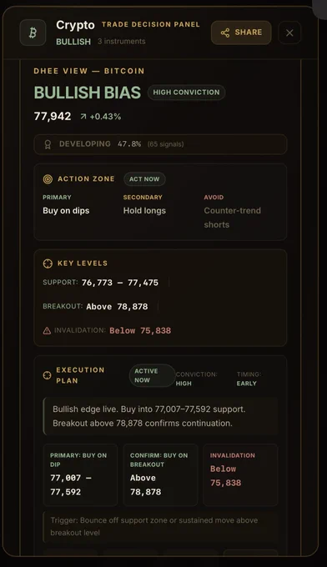
Task: Select the Primary Buy on Dip card
Action: [x=80, y=474]
